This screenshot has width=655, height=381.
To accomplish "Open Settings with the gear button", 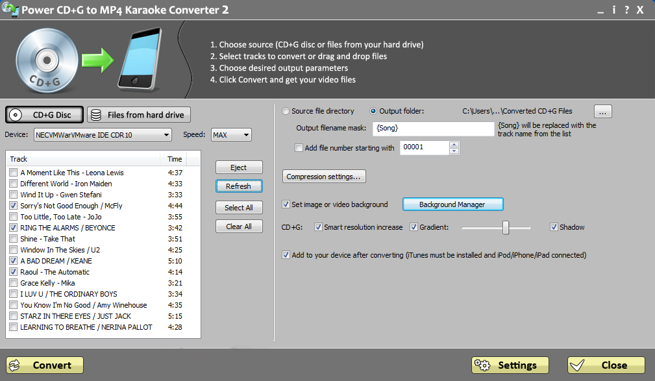I will (510, 365).
